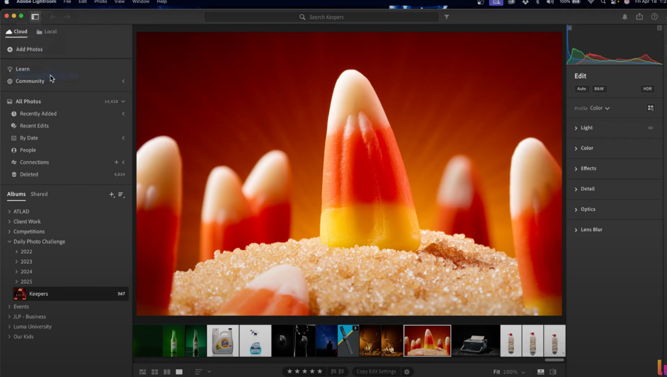Switch to detail single-photo view icon
The width and height of the screenshot is (667, 377).
[x=179, y=371]
